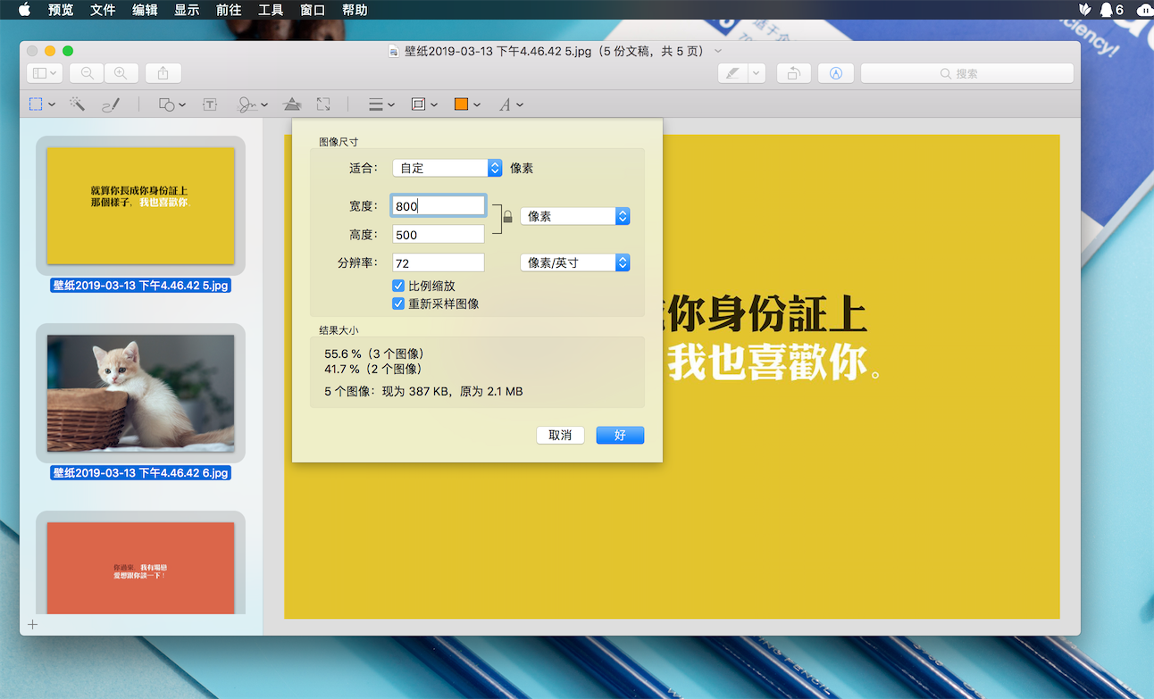Click the 41.7 % result size text
This screenshot has width=1154, height=699.
pos(373,369)
